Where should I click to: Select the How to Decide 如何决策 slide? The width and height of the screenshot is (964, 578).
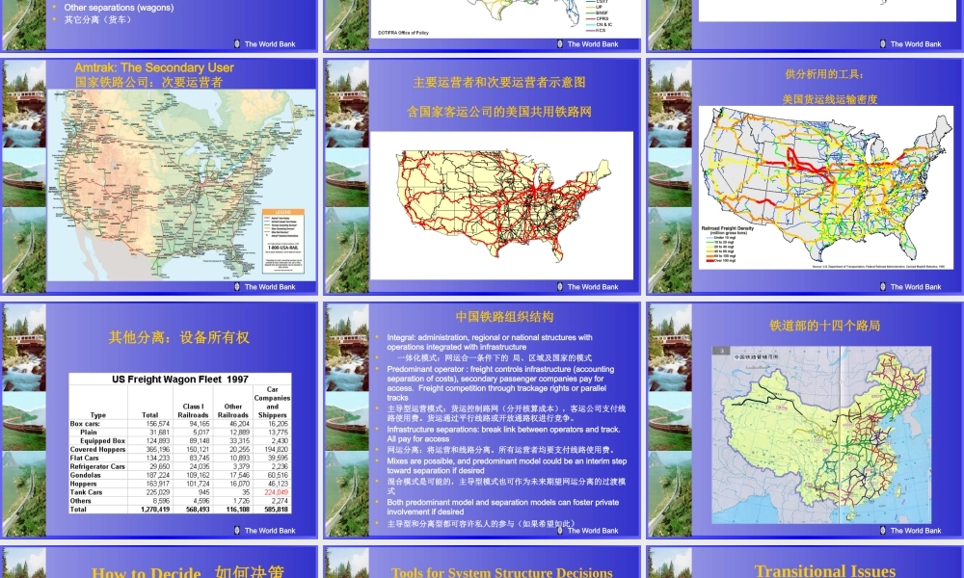click(159, 562)
